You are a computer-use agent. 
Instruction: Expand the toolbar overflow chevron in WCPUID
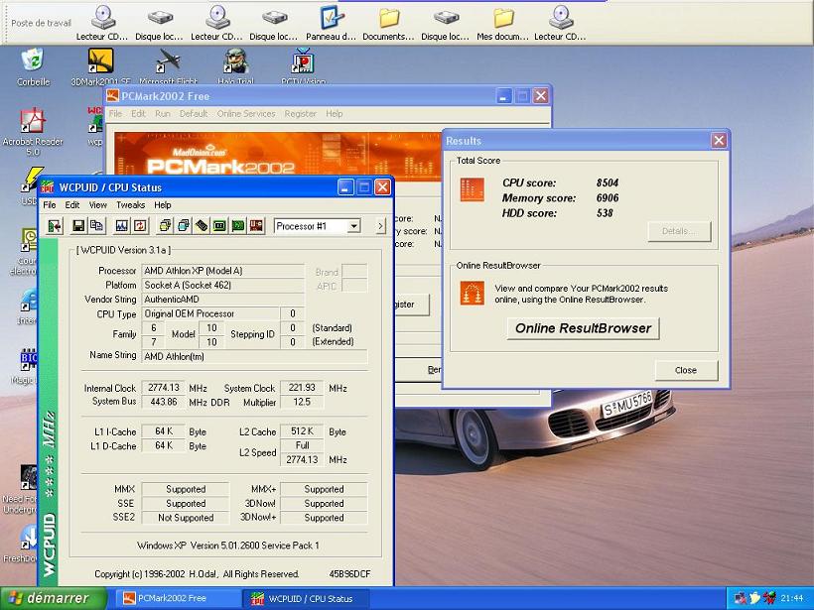pyautogui.click(x=380, y=226)
